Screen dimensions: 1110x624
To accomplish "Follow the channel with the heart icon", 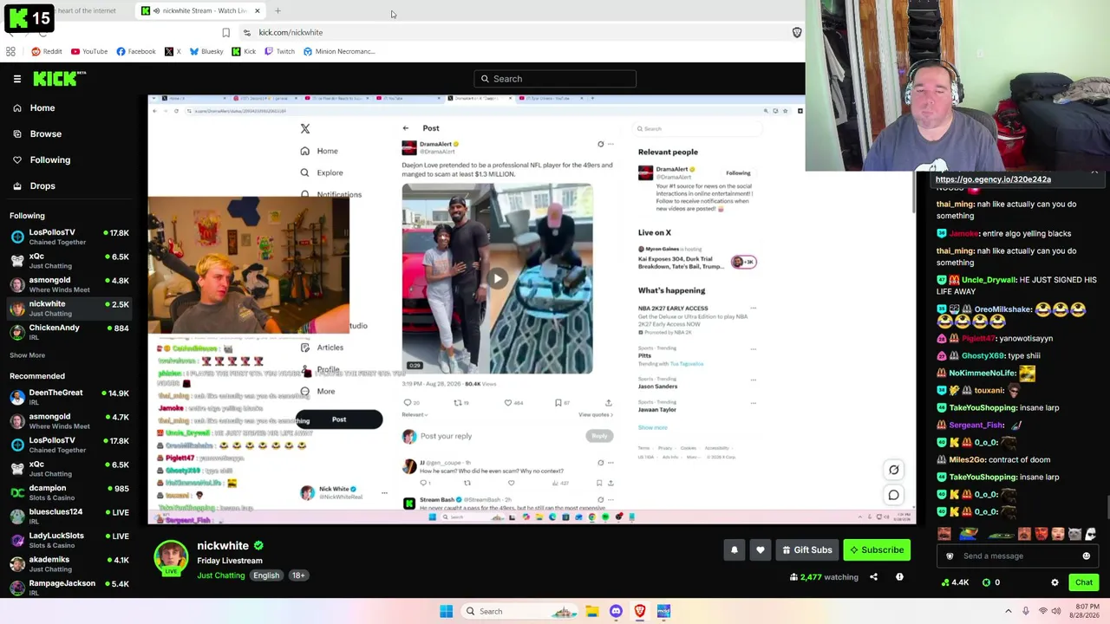I will tap(761, 549).
